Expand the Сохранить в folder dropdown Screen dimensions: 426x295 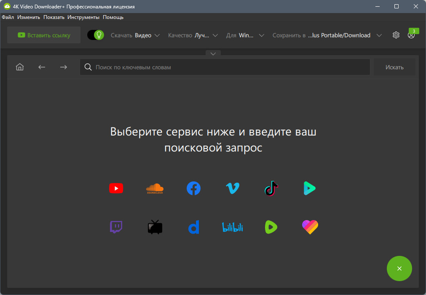point(327,35)
